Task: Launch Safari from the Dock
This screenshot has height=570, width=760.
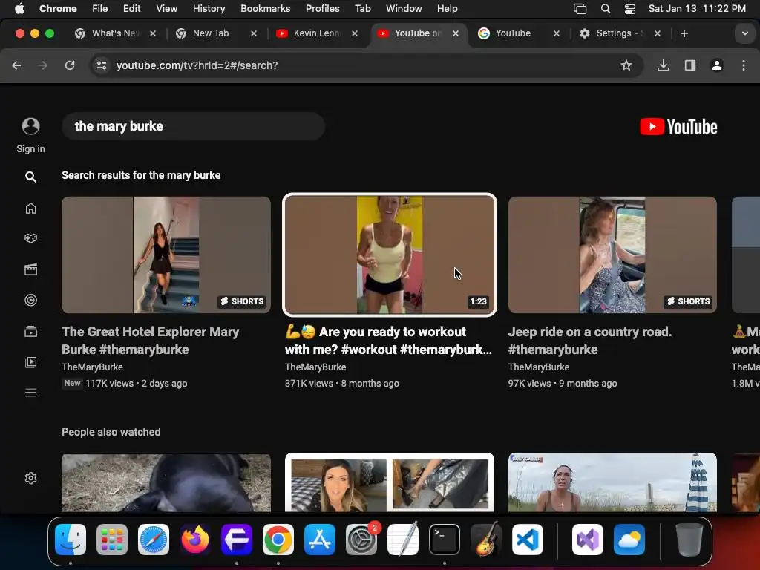Action: 154,540
